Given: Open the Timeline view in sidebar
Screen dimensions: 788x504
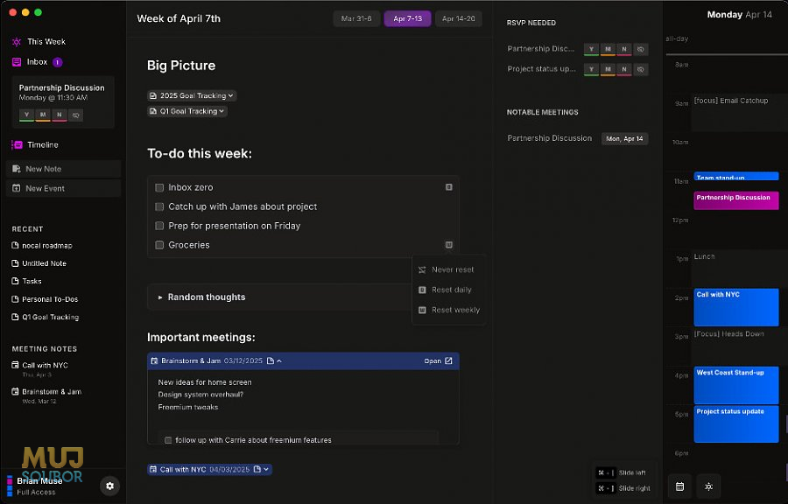Looking at the screenshot, I should coord(35,144).
